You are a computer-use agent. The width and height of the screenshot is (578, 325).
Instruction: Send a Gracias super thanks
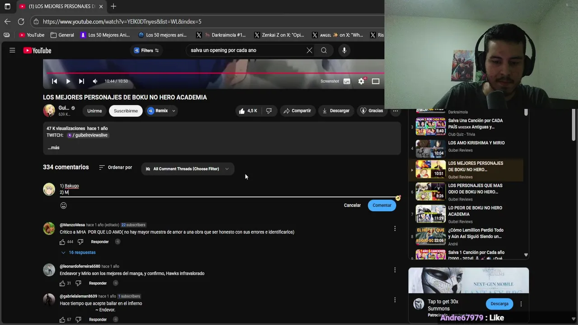click(x=371, y=111)
